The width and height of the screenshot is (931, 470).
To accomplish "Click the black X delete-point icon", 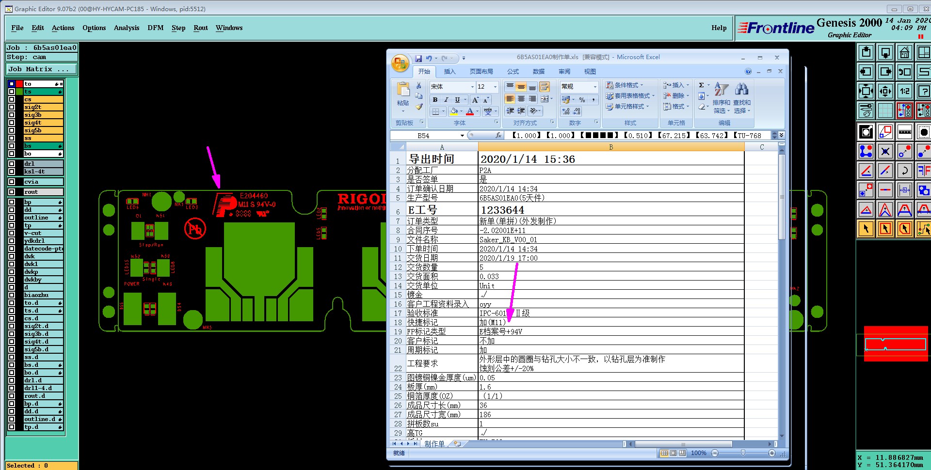I will click(x=885, y=151).
